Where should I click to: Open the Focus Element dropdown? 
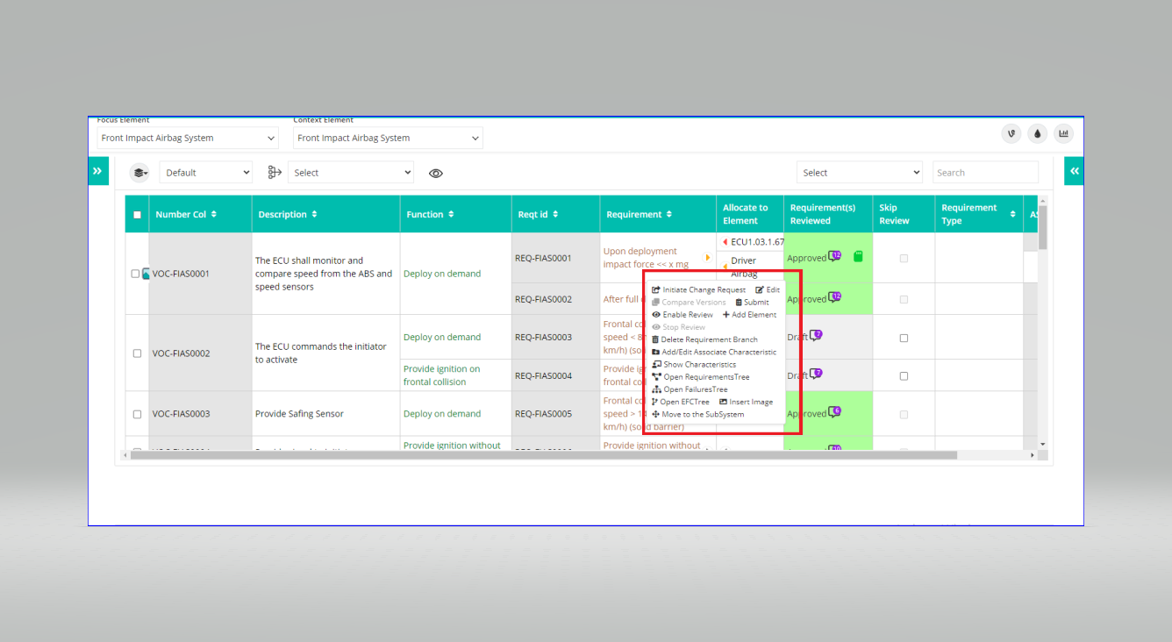pyautogui.click(x=188, y=138)
